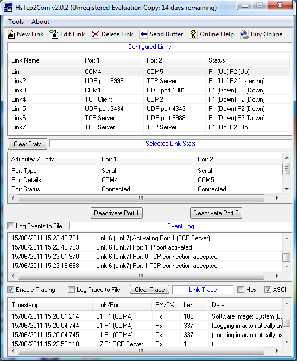Click Deactivate Port 1 button
The image size is (297, 361).
pyautogui.click(x=117, y=213)
